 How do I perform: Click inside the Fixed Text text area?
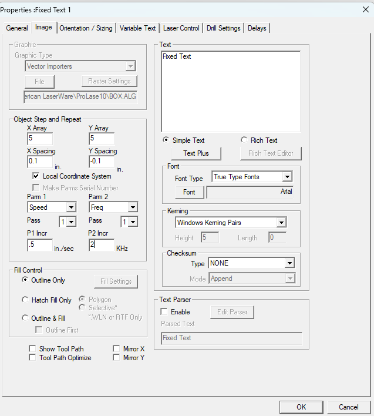click(x=231, y=92)
